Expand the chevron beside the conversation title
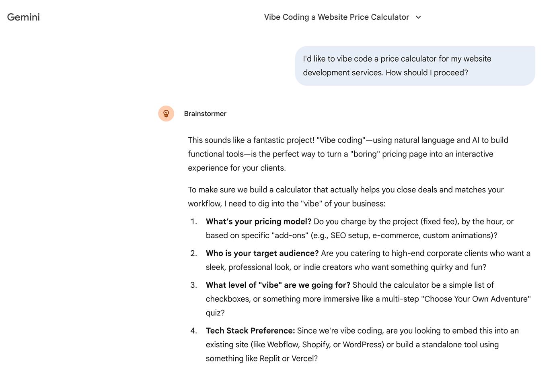The height and width of the screenshot is (371, 557). click(x=418, y=17)
